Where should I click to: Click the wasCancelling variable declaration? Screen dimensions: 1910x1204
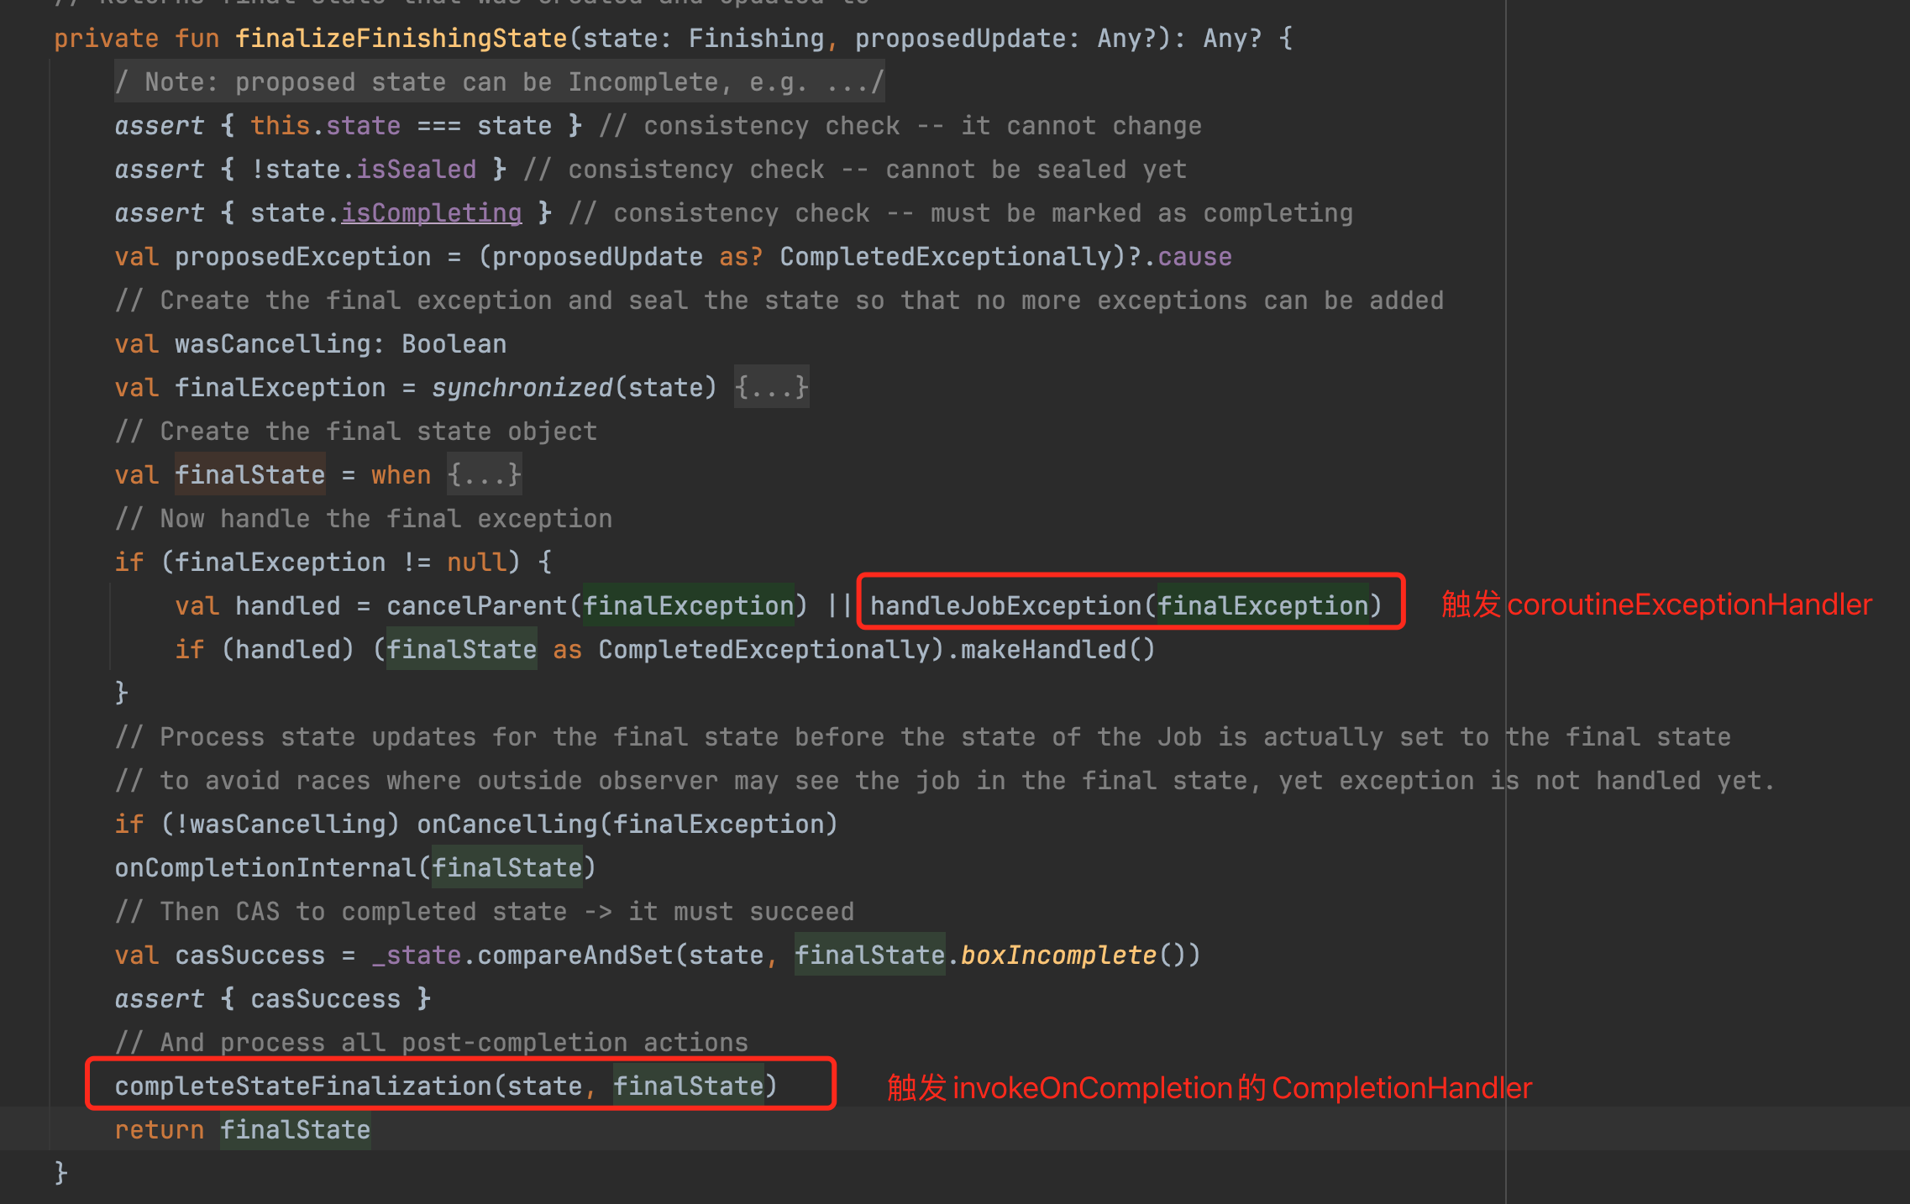(x=272, y=343)
